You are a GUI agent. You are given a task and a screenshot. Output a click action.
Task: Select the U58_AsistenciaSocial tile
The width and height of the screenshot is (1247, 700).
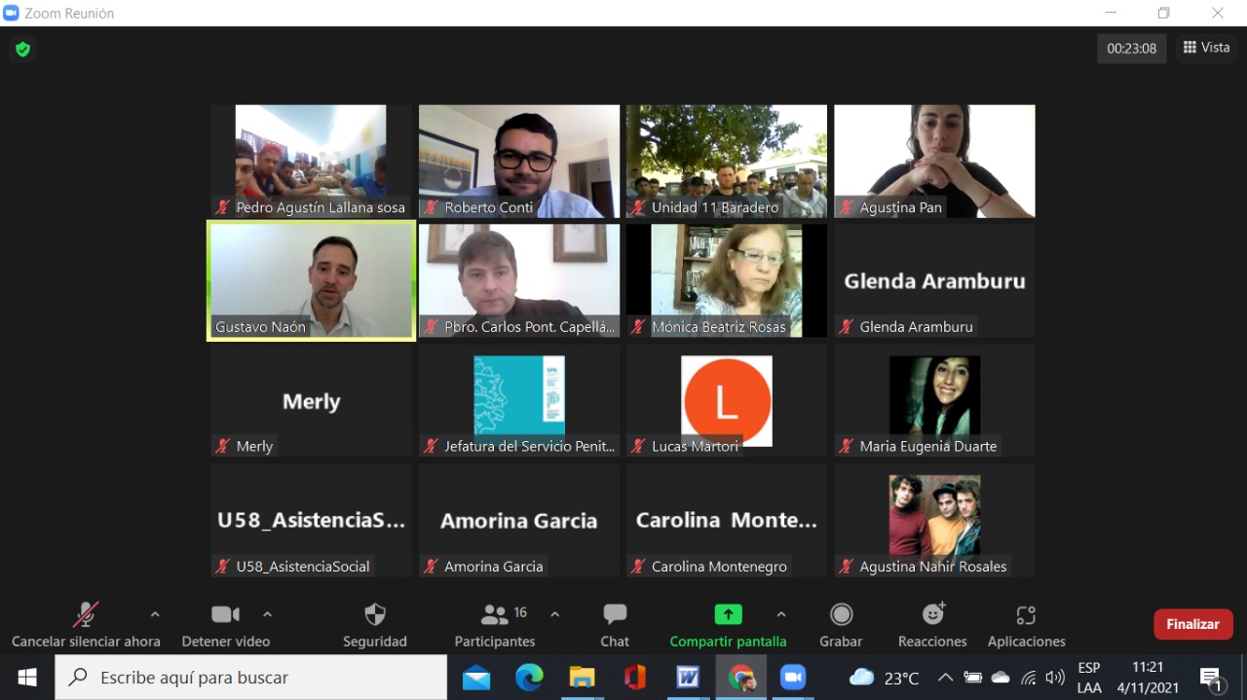pos(312,520)
